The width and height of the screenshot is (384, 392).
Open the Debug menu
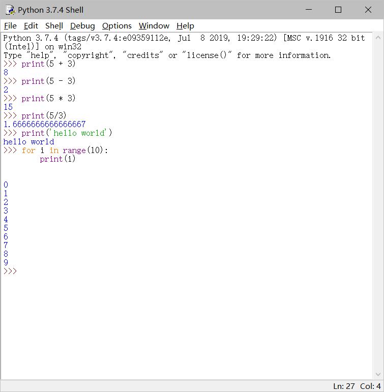tap(82, 26)
